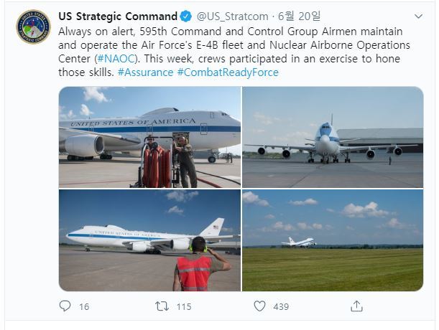Click the like count 439
The width and height of the screenshot is (439, 330).
(281, 306)
